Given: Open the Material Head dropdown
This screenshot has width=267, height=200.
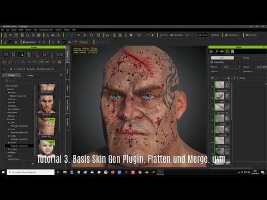Looking at the screenshot, I should point(232,67).
